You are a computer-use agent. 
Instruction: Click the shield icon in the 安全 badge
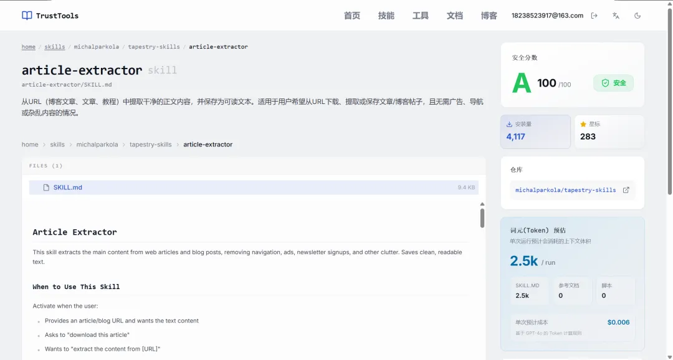click(605, 83)
